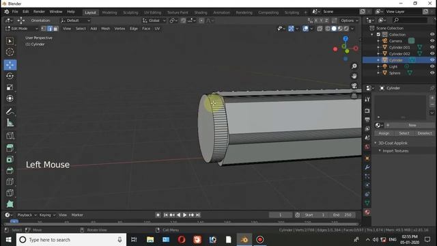Open the File menu
Screen dimensions: 437x246
pos(15,12)
